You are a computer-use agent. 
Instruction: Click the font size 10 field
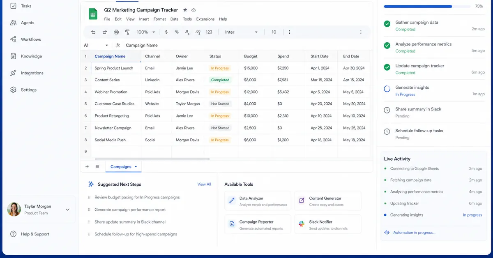click(x=274, y=32)
